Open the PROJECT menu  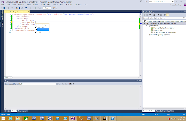coord(21,5)
